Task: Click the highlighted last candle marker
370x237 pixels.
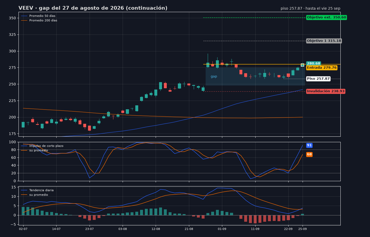Action: [x=302, y=65]
